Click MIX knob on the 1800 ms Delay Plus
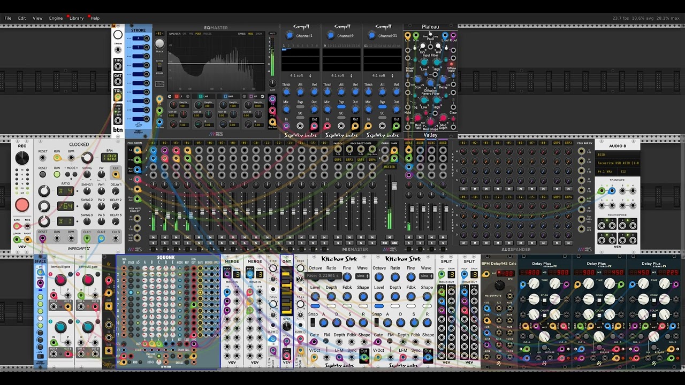The height and width of the screenshot is (385, 685). pyautogui.click(x=544, y=336)
